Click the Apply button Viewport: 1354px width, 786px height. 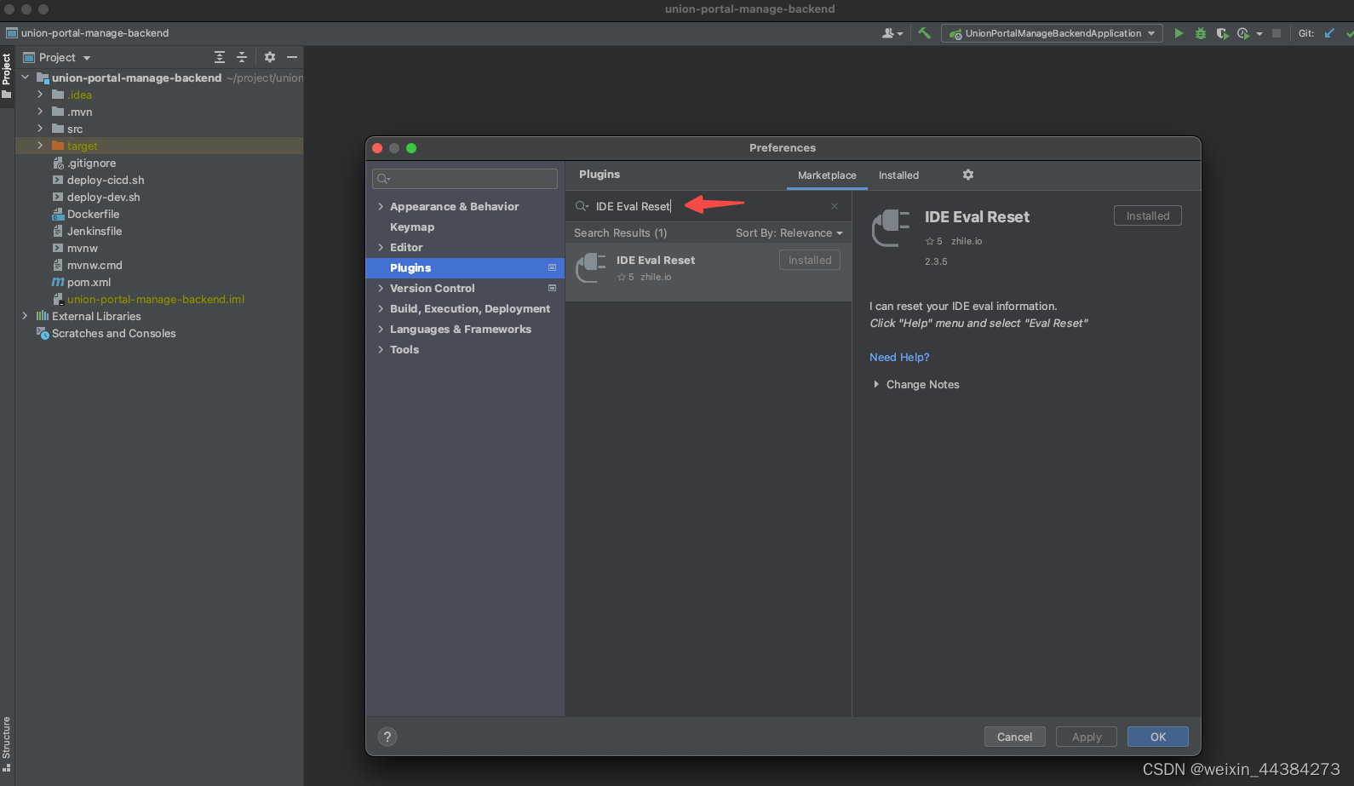(1087, 737)
